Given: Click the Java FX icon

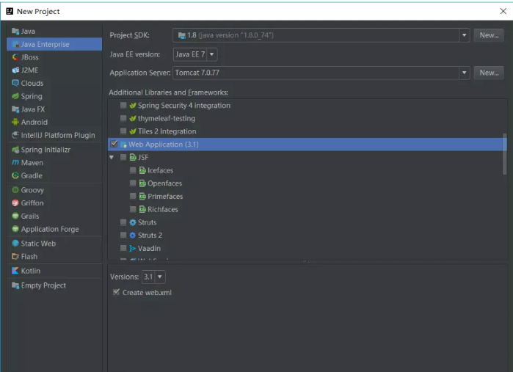Looking at the screenshot, I should pos(15,109).
